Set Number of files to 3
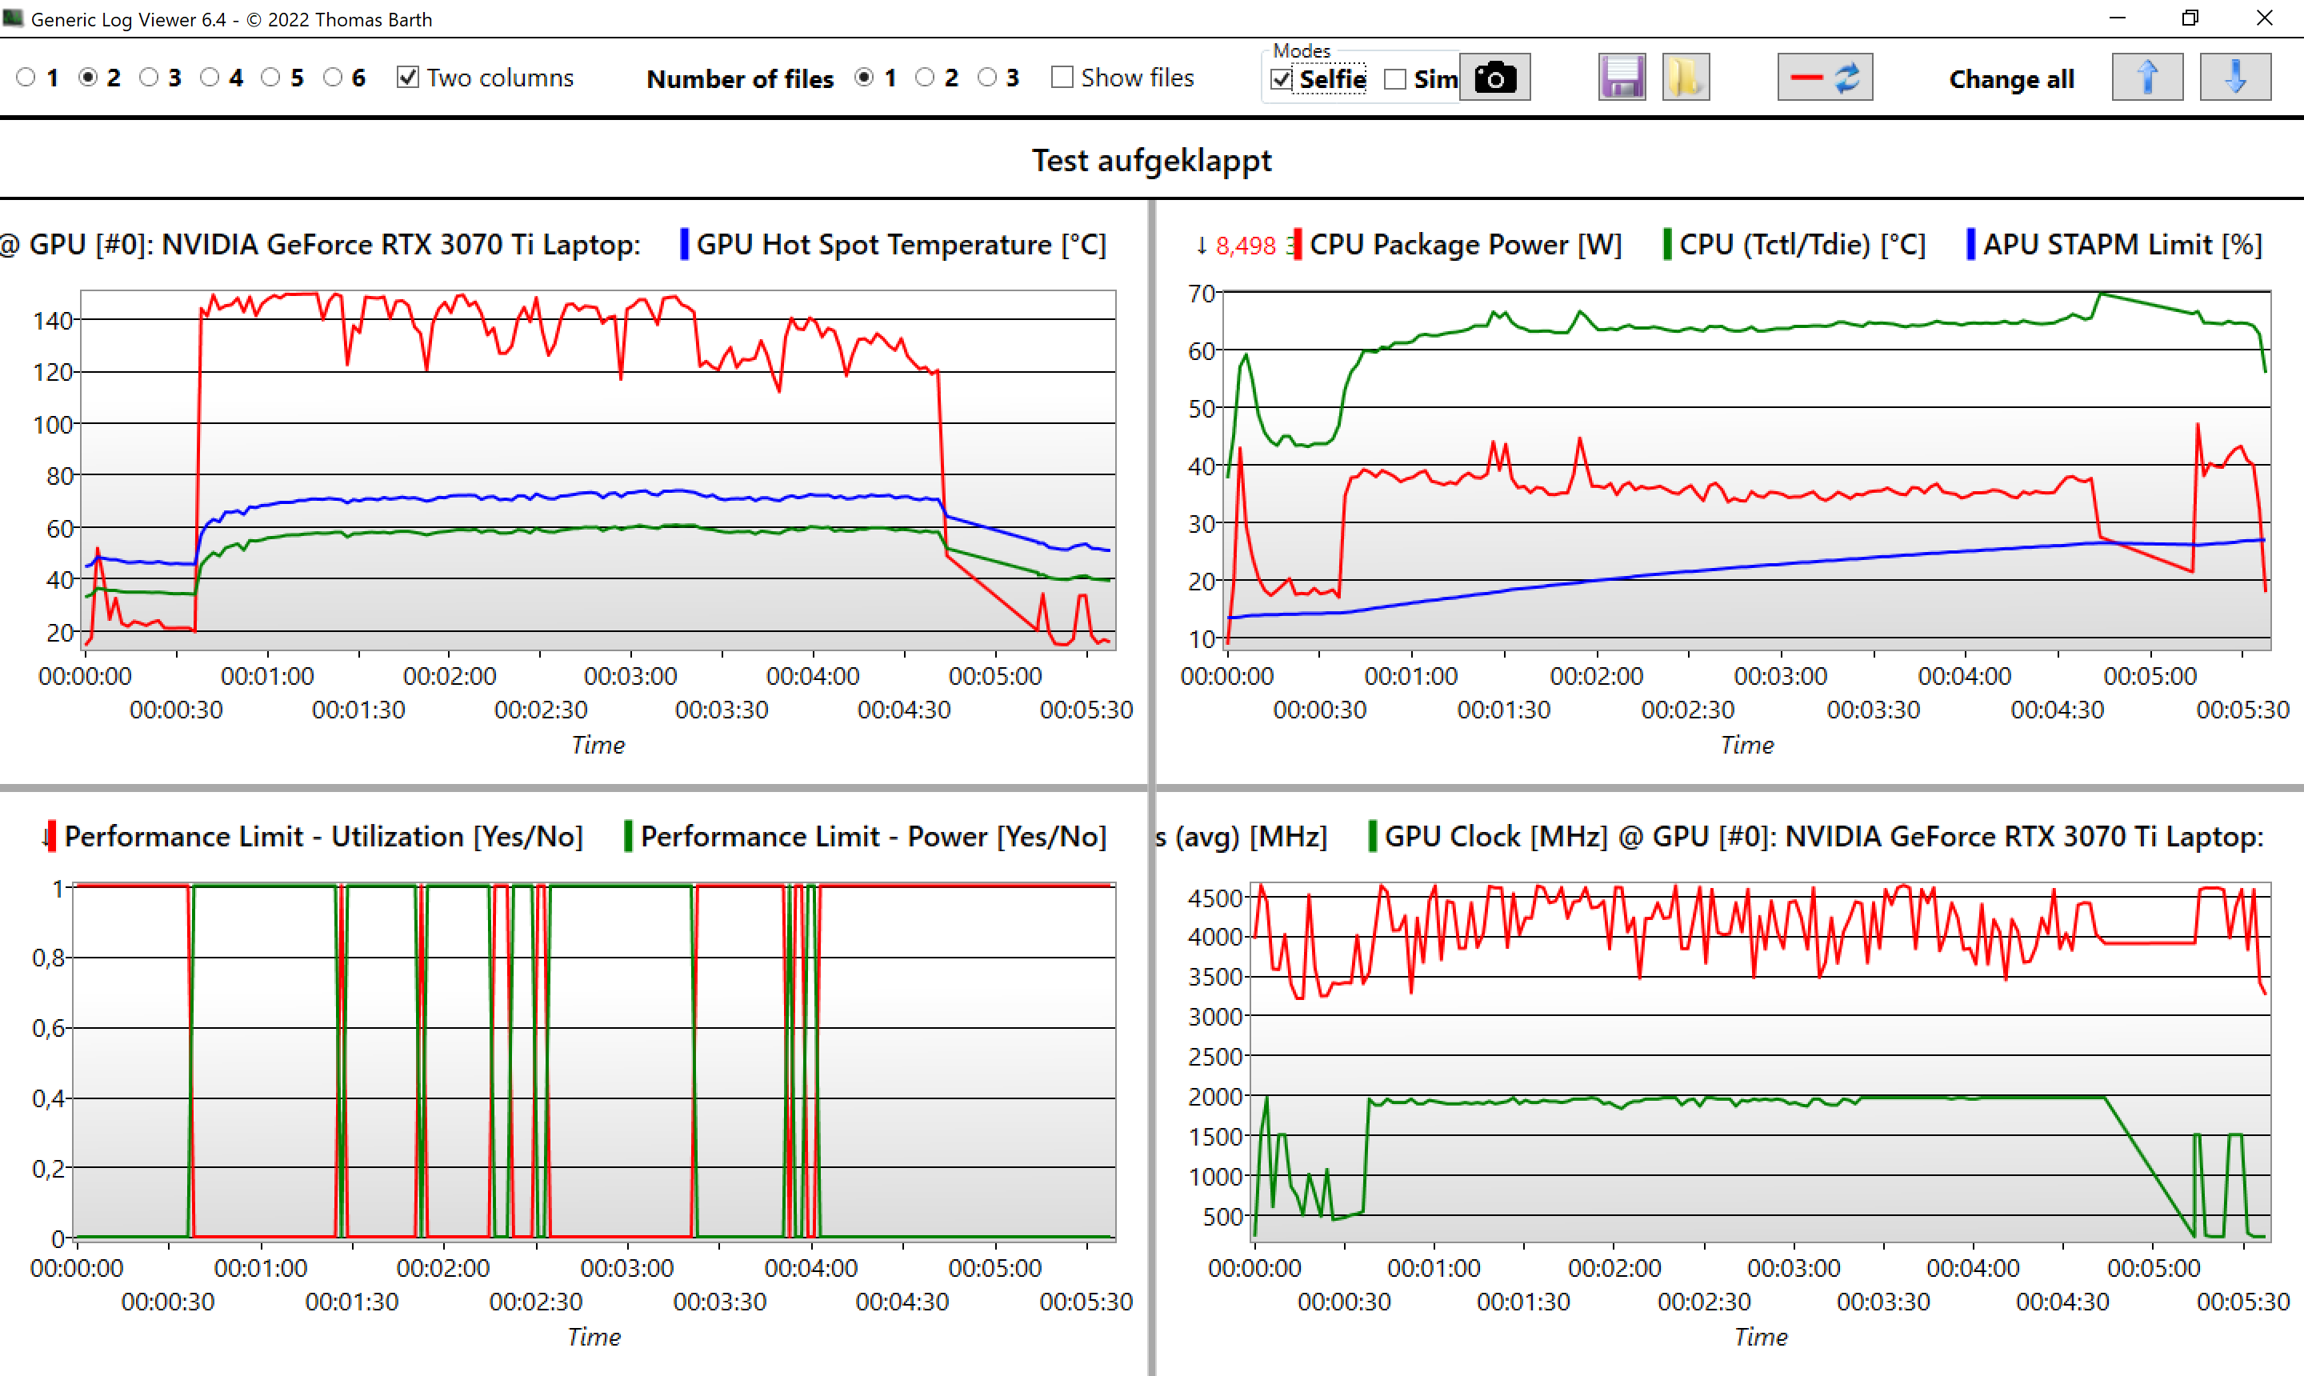 pos(987,78)
